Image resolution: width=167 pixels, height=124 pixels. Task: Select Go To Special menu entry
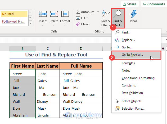tap(132, 55)
